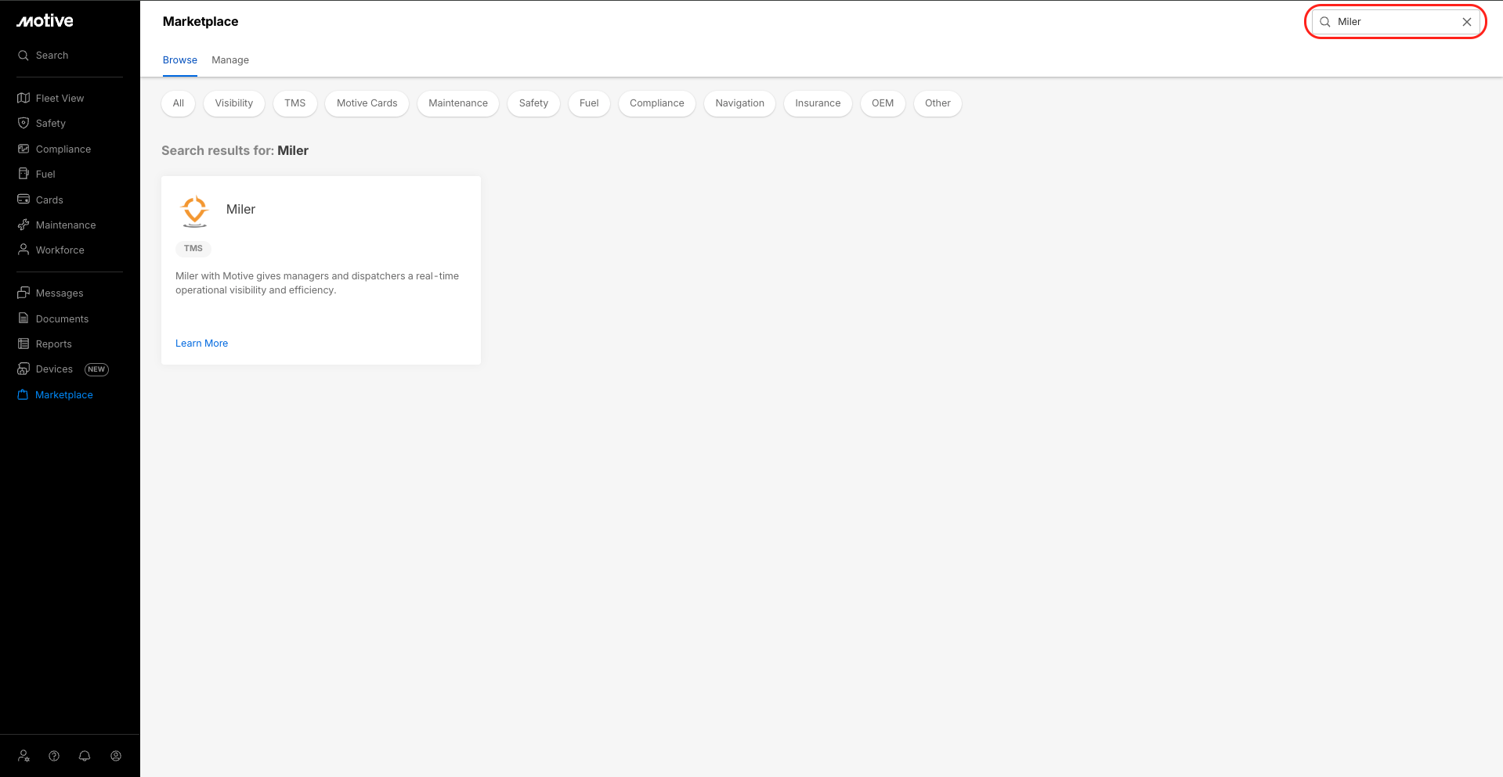Filter by Safety category chip
This screenshot has width=1503, height=777.
click(533, 103)
